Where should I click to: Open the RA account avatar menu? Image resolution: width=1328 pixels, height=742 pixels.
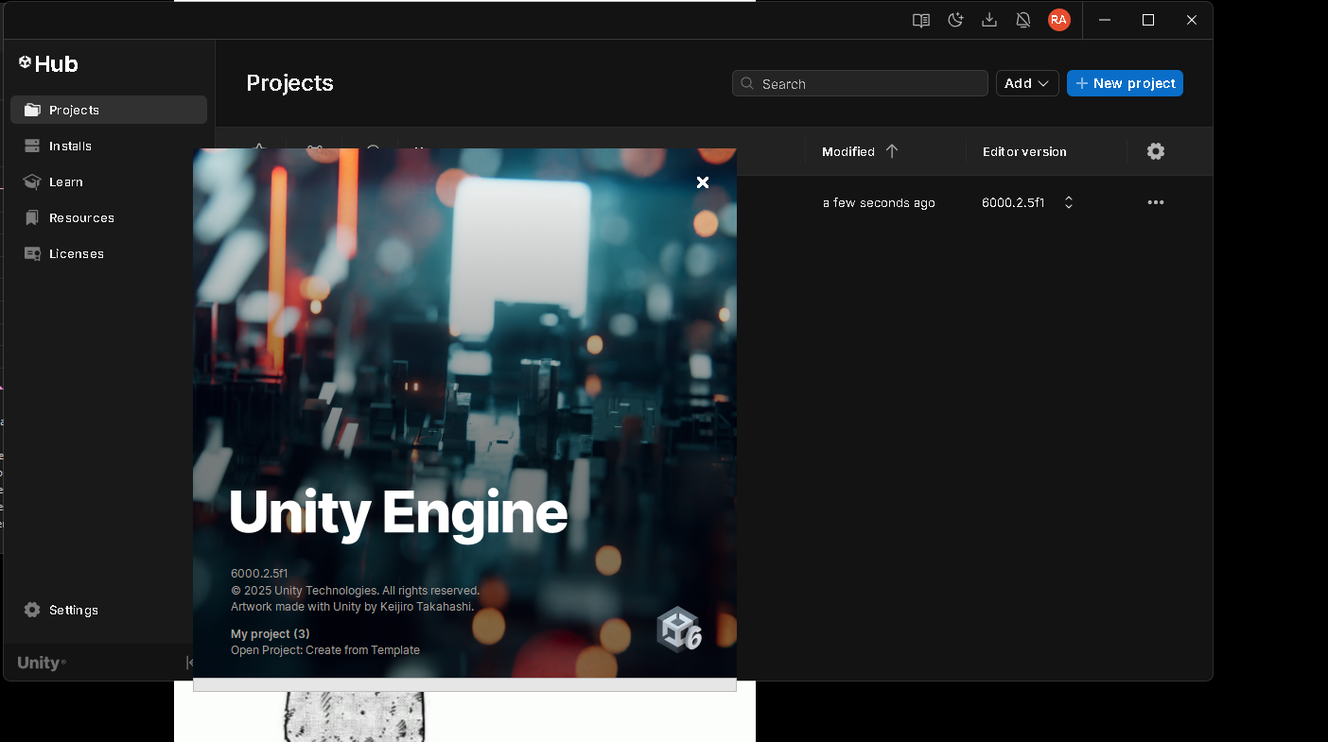point(1059,20)
